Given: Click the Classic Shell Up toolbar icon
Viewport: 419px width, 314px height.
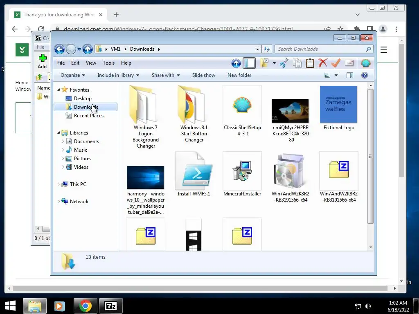Looking at the screenshot, I should coord(236,63).
